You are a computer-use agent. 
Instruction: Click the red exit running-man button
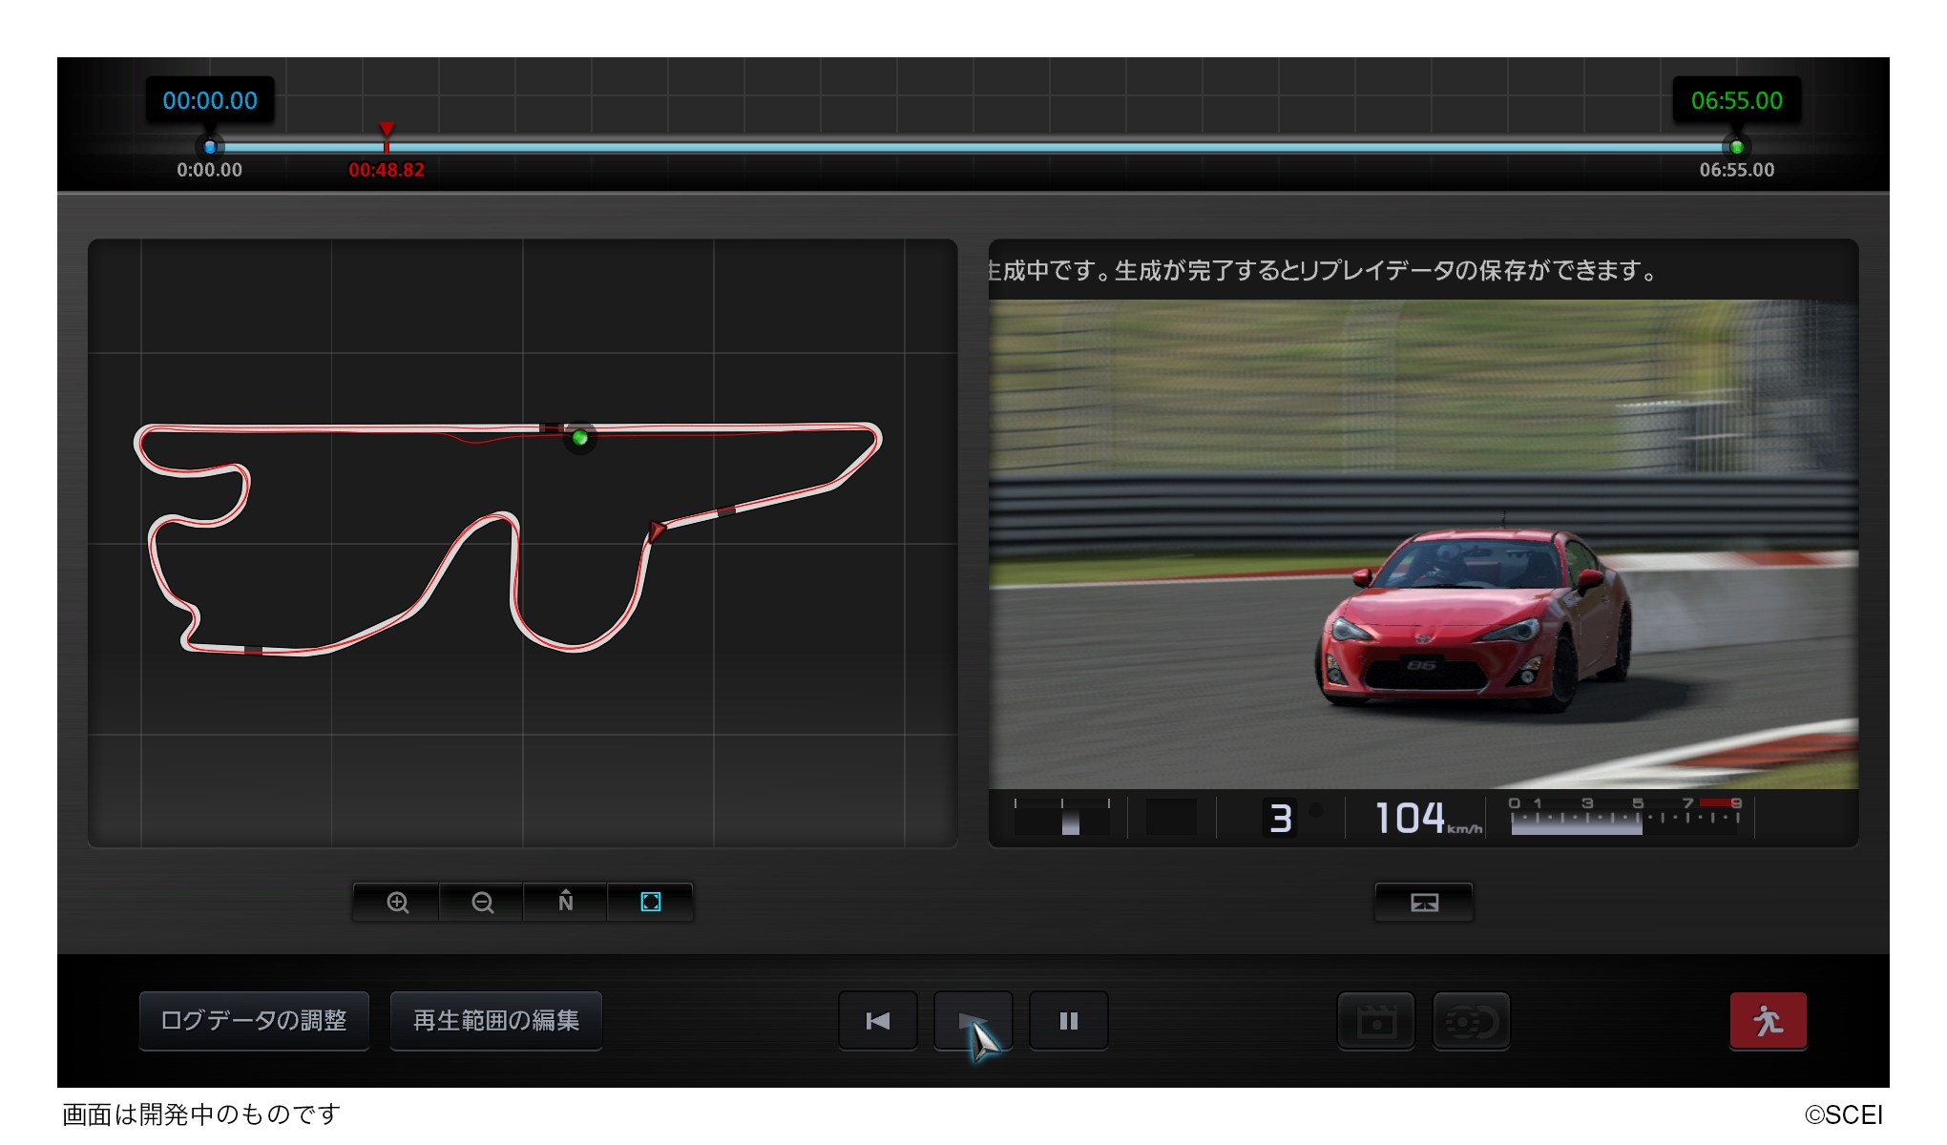point(1768,1021)
